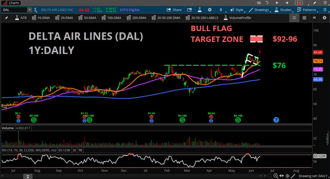Click the blue question mark event icon

click(276, 120)
